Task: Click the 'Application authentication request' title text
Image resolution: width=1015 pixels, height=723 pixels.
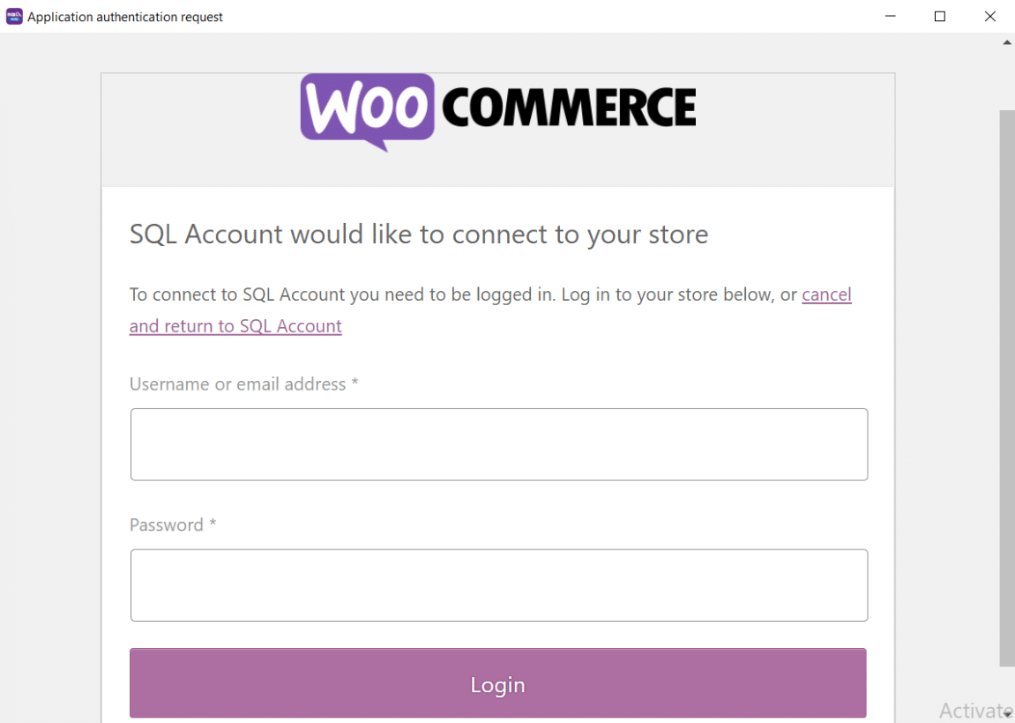Action: pyautogui.click(x=125, y=17)
